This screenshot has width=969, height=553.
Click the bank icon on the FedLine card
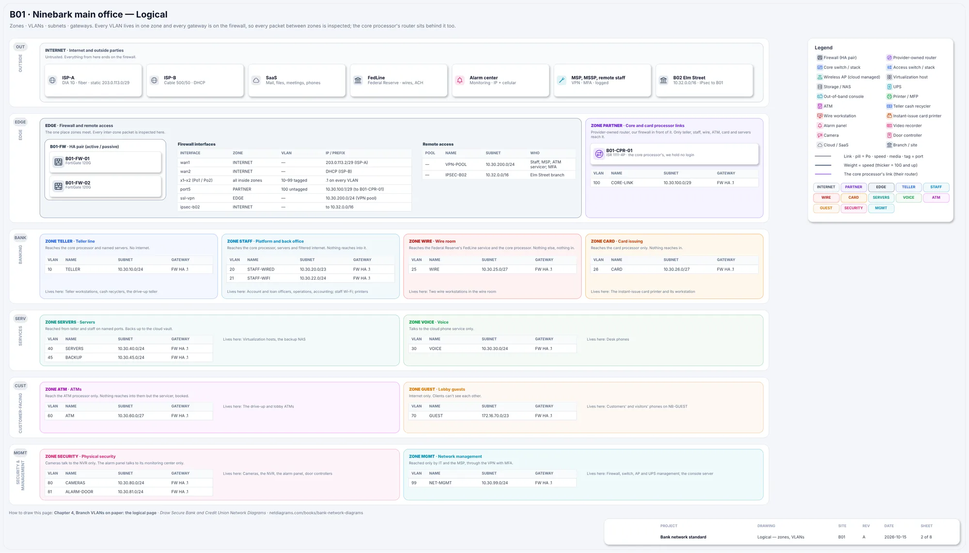[358, 80]
